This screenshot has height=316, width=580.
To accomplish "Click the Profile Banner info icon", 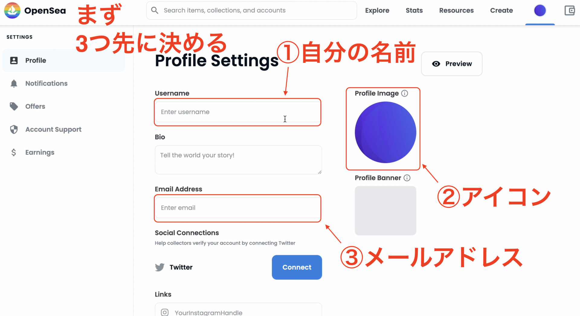I will click(x=407, y=178).
